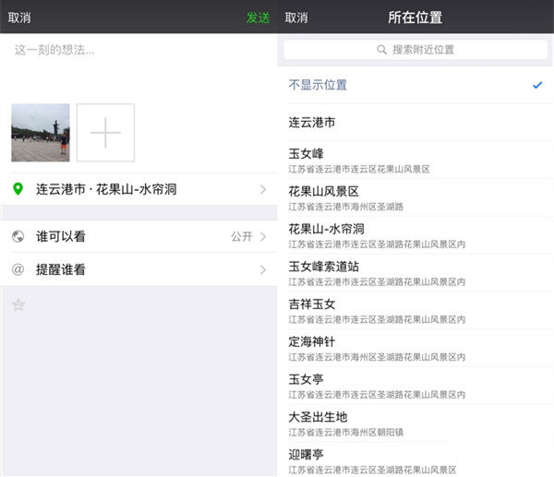Open 谁可以看 visibility chevron showing 公开
Image resolution: width=554 pixels, height=477 pixels.
[x=263, y=237]
